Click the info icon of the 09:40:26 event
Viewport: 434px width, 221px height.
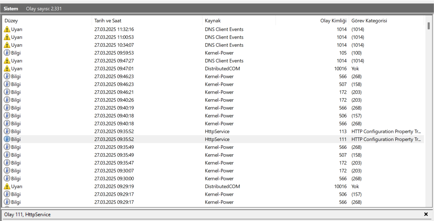tap(7, 100)
